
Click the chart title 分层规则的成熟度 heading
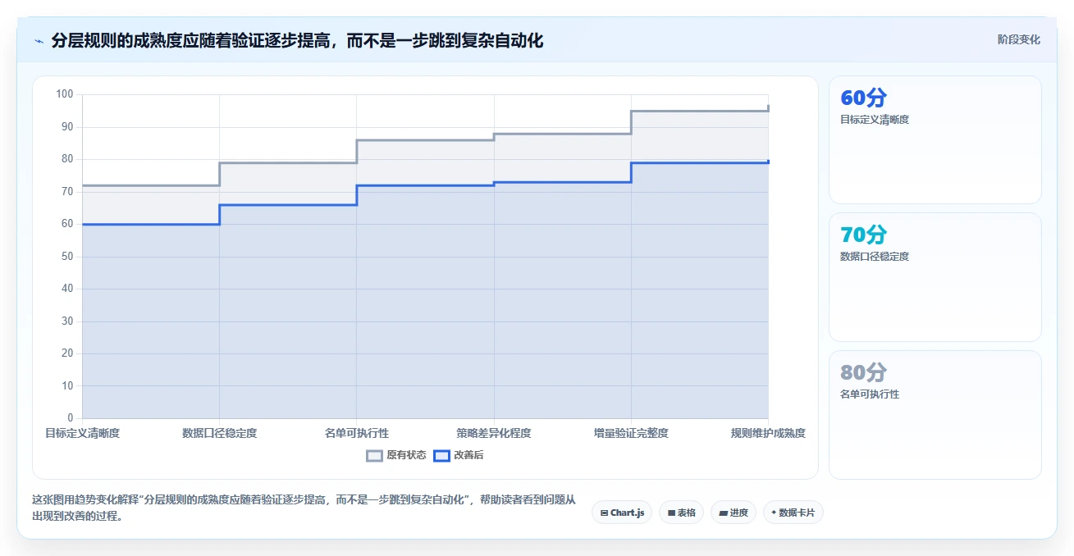(x=297, y=40)
